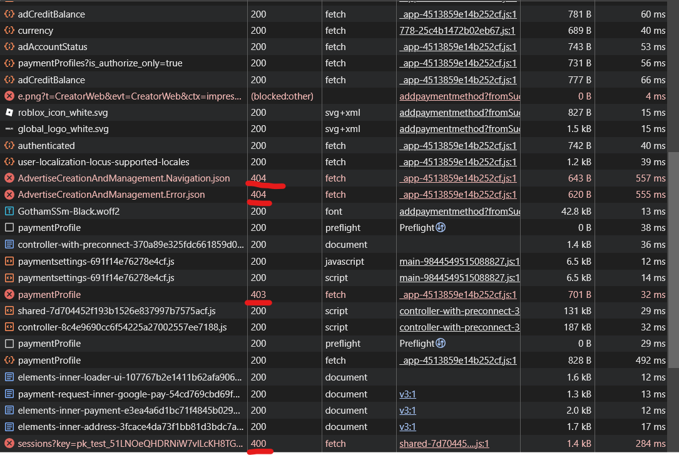
Task: Select the paymentProfiles?is_authorize_only=true request
Action: [100, 63]
